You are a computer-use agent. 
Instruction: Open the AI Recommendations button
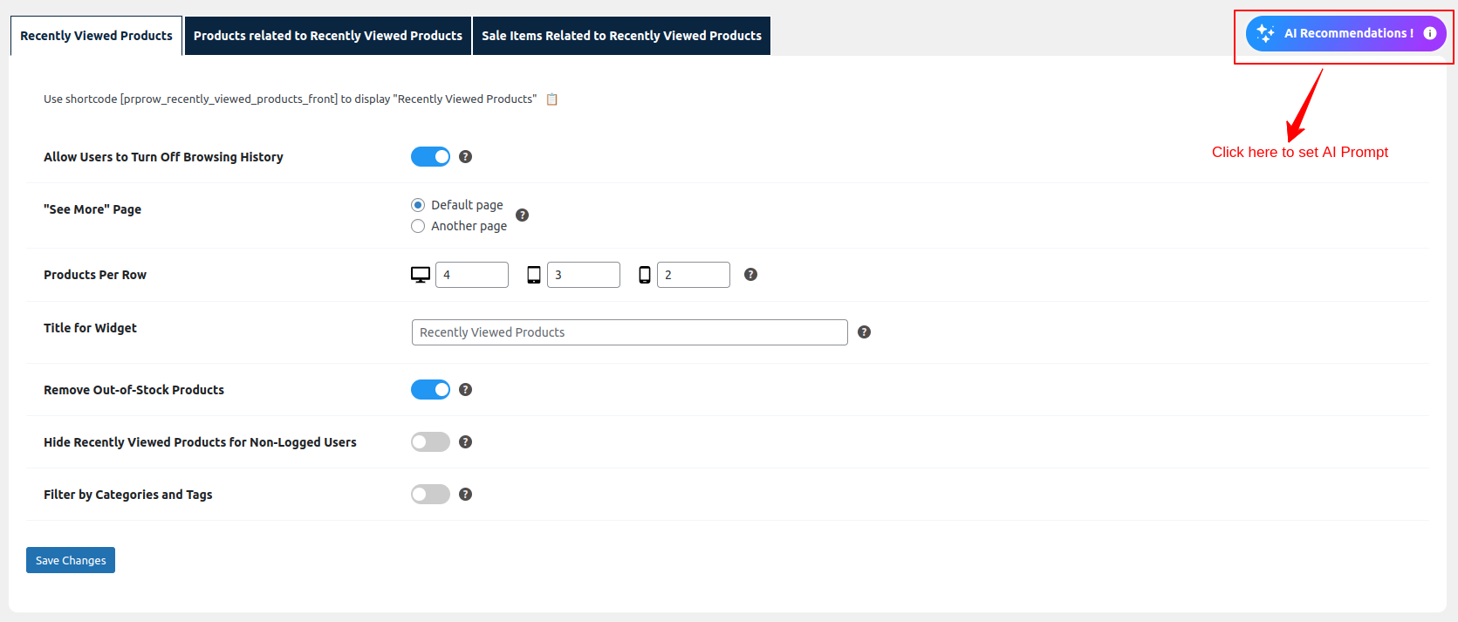pos(1339,33)
